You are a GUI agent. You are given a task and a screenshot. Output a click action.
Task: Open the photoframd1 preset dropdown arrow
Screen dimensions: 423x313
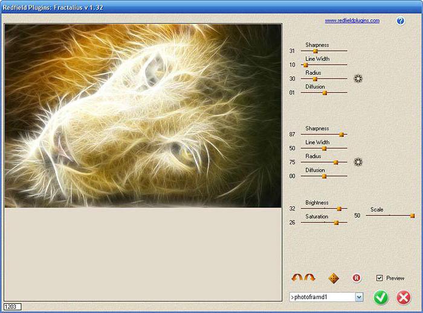tap(359, 297)
